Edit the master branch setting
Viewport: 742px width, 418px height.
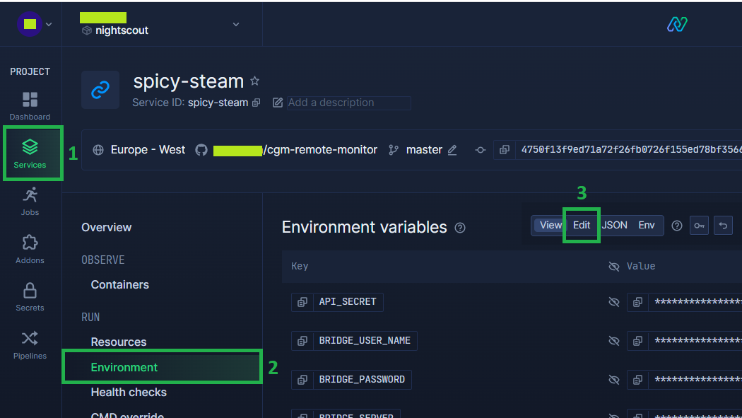452,150
